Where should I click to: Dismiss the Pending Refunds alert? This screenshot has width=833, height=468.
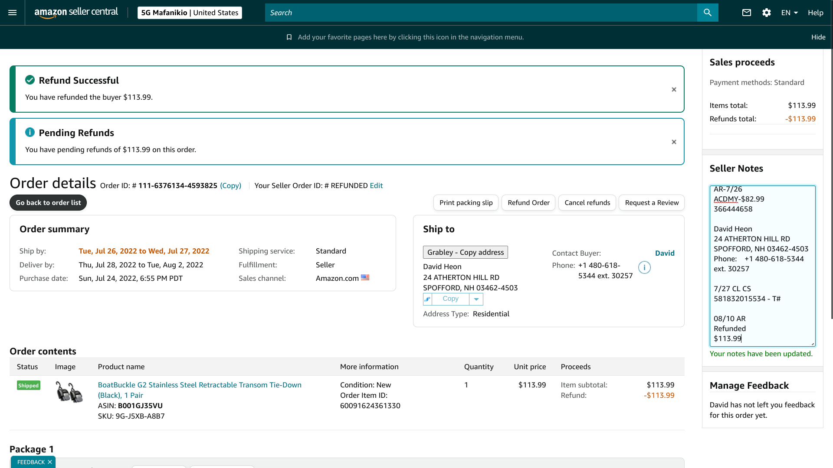674,142
